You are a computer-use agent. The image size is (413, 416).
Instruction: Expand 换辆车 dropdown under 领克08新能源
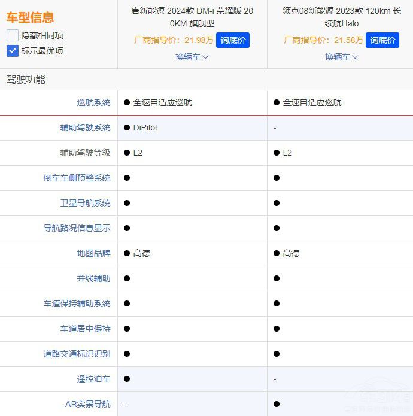point(342,57)
